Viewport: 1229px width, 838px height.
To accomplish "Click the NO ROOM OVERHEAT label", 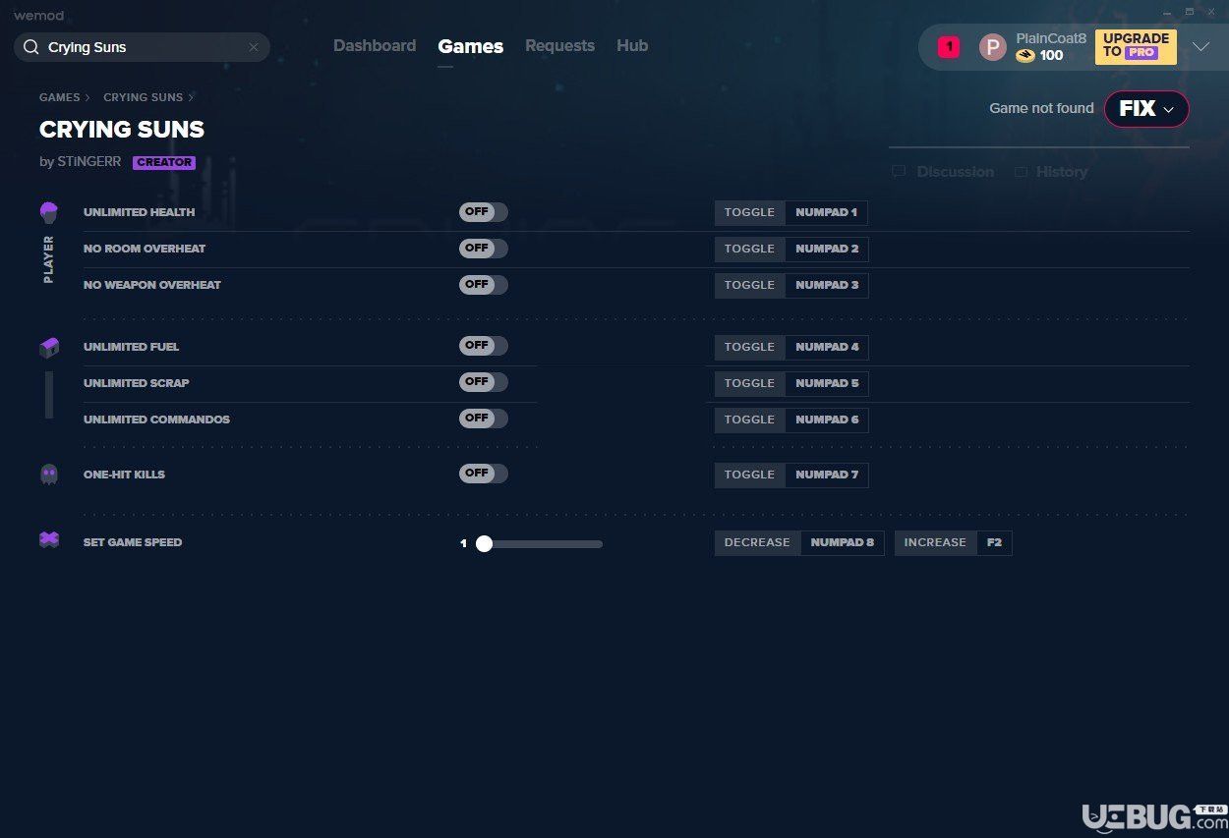I will click(x=145, y=249).
